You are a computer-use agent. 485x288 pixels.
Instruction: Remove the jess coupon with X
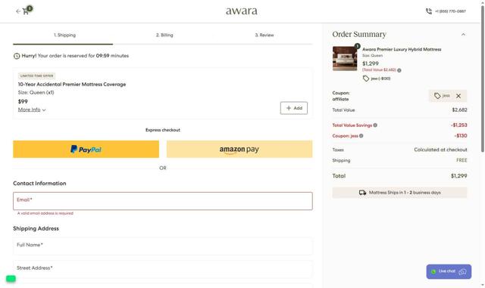click(x=458, y=96)
